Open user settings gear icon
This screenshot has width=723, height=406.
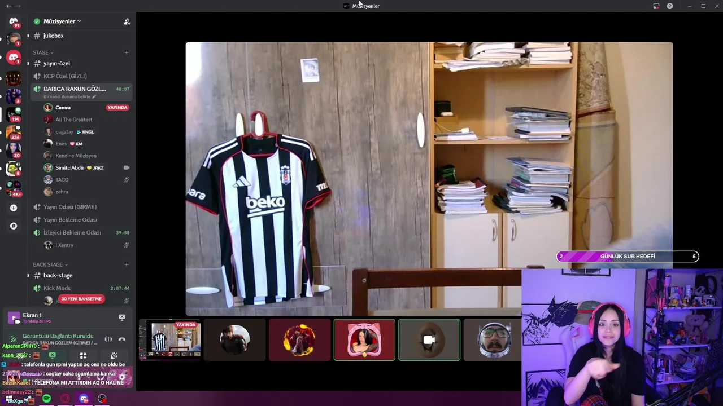coord(121,377)
